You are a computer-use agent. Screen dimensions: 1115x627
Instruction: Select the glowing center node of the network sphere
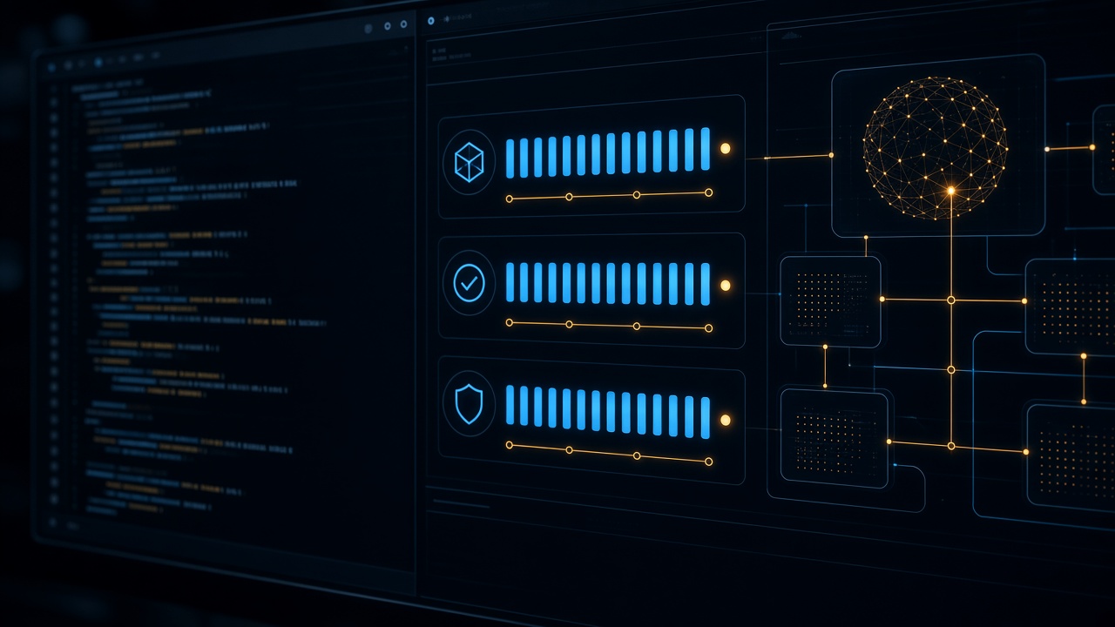click(x=950, y=190)
